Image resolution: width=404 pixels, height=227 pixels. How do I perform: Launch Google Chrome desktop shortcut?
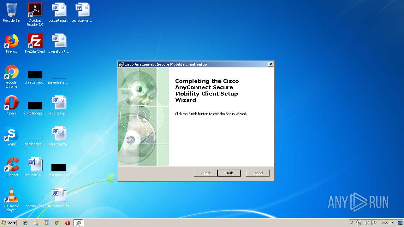11,76
